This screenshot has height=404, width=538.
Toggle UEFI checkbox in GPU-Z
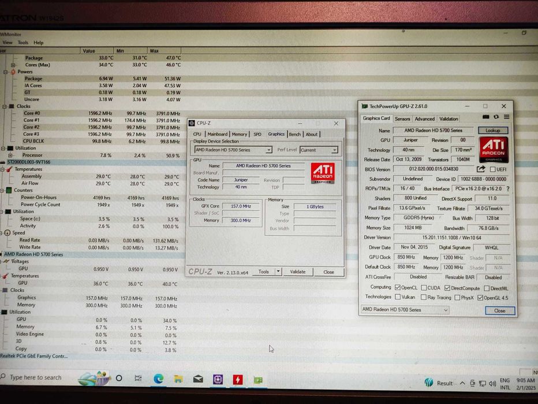[x=493, y=169]
